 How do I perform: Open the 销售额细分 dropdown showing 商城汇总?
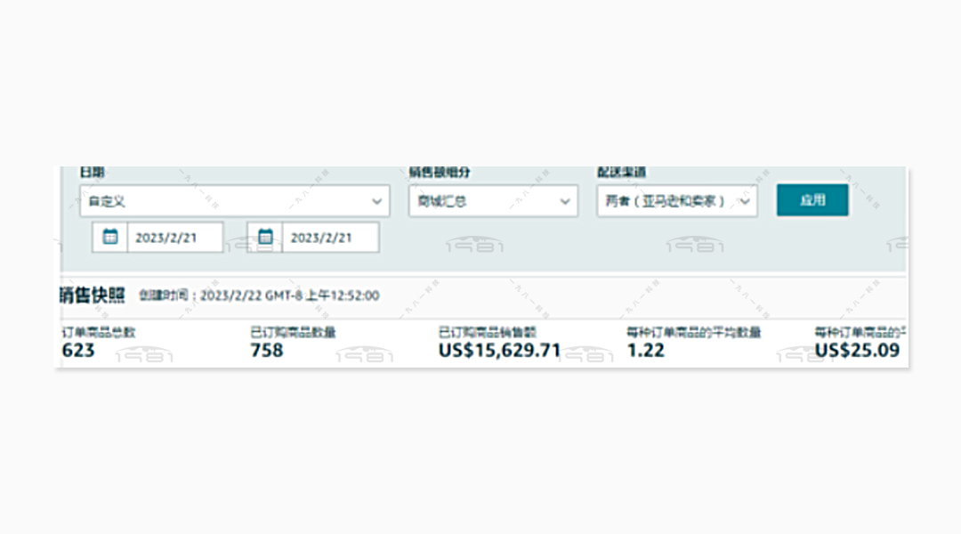492,201
